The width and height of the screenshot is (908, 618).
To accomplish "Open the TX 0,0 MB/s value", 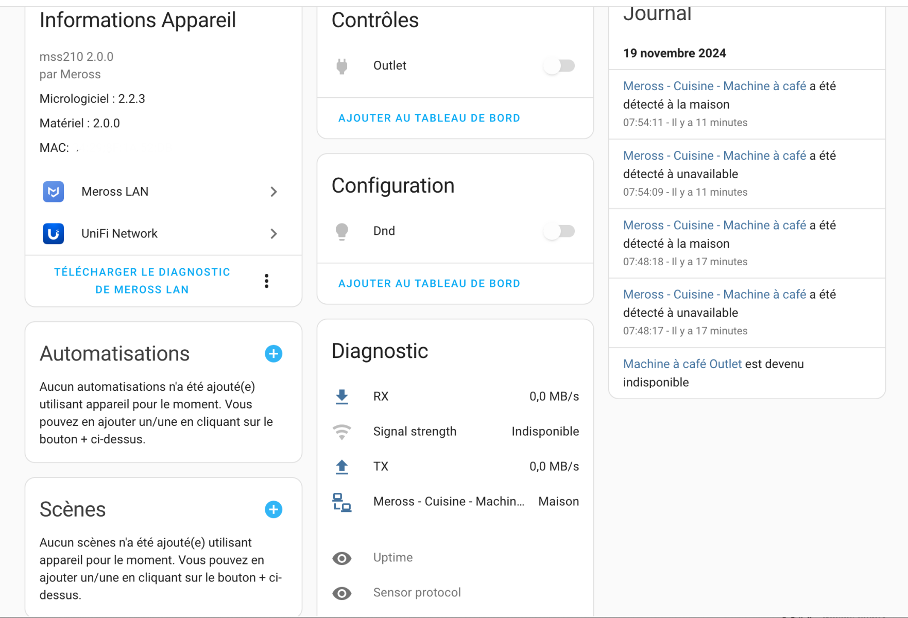I will (x=554, y=466).
